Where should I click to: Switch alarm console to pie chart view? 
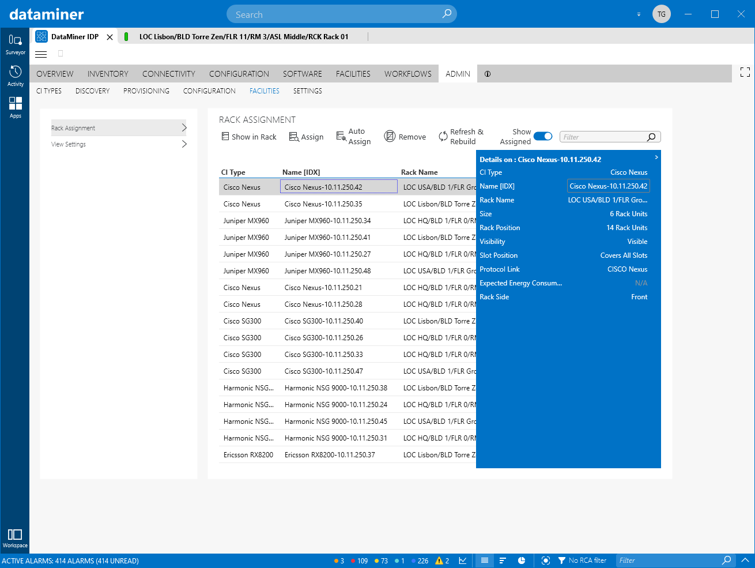coord(522,561)
